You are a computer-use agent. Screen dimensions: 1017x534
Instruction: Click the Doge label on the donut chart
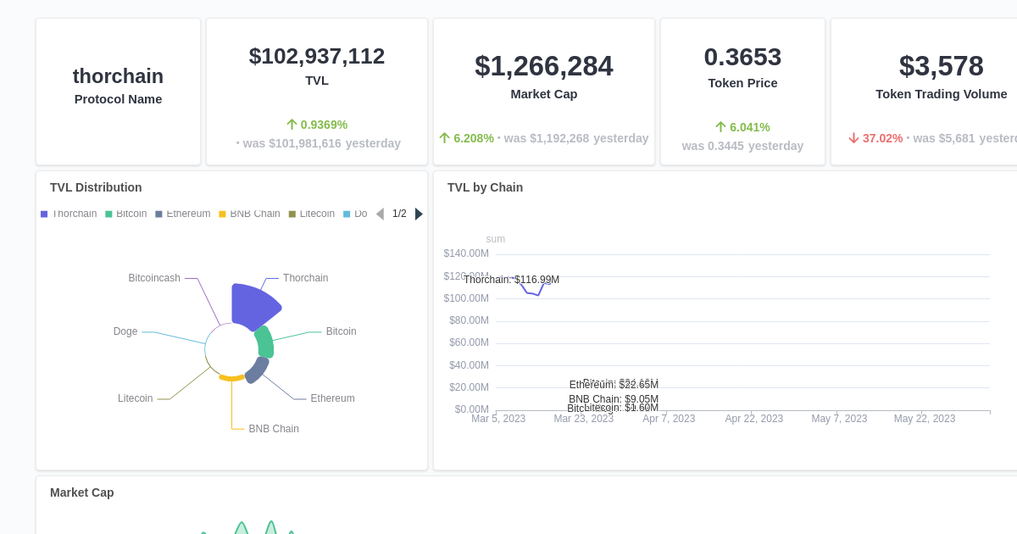(x=125, y=331)
